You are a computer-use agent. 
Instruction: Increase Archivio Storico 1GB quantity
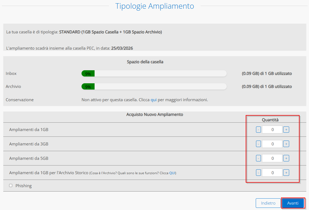click(286, 173)
